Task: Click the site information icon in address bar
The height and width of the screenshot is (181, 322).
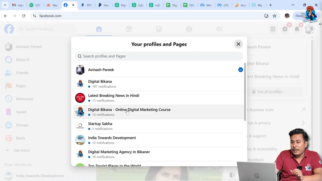Action: coord(35,16)
